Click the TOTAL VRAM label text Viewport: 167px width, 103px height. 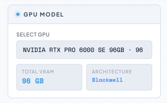(x=38, y=72)
